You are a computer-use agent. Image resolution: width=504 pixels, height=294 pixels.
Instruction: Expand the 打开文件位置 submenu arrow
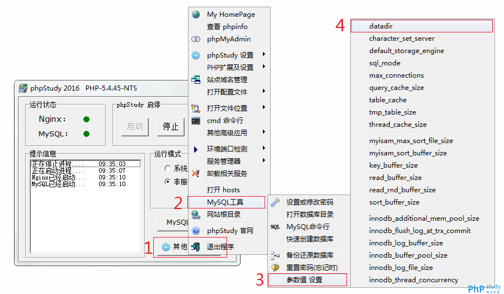point(264,107)
